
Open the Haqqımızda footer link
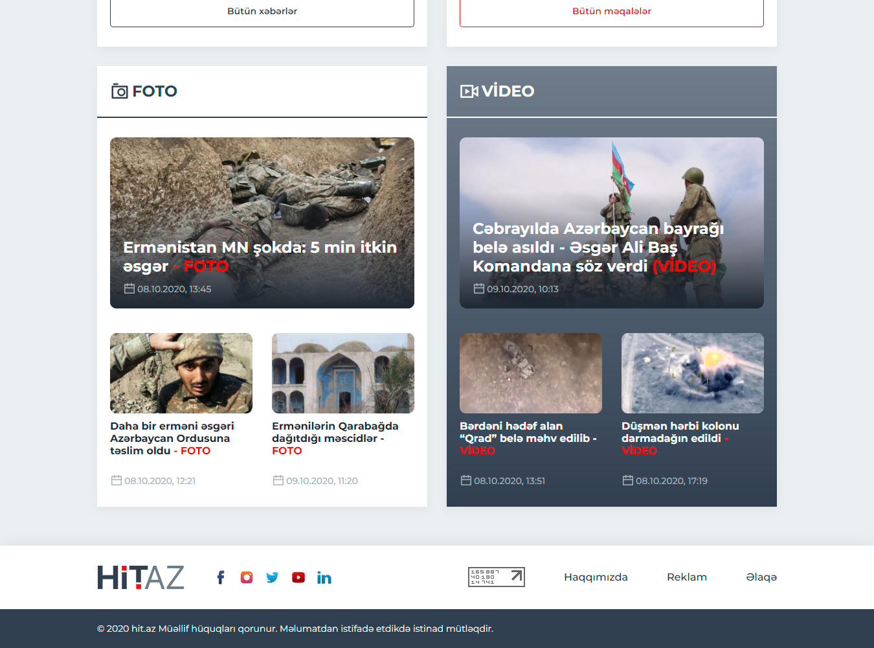coord(596,577)
